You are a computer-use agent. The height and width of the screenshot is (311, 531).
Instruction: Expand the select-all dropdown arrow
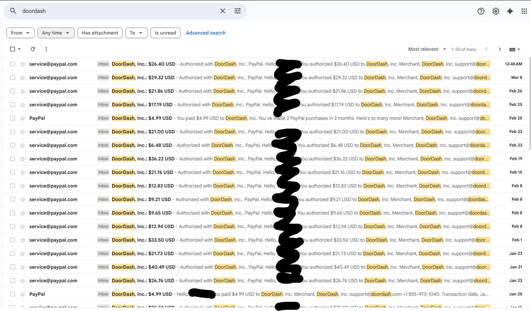19,49
